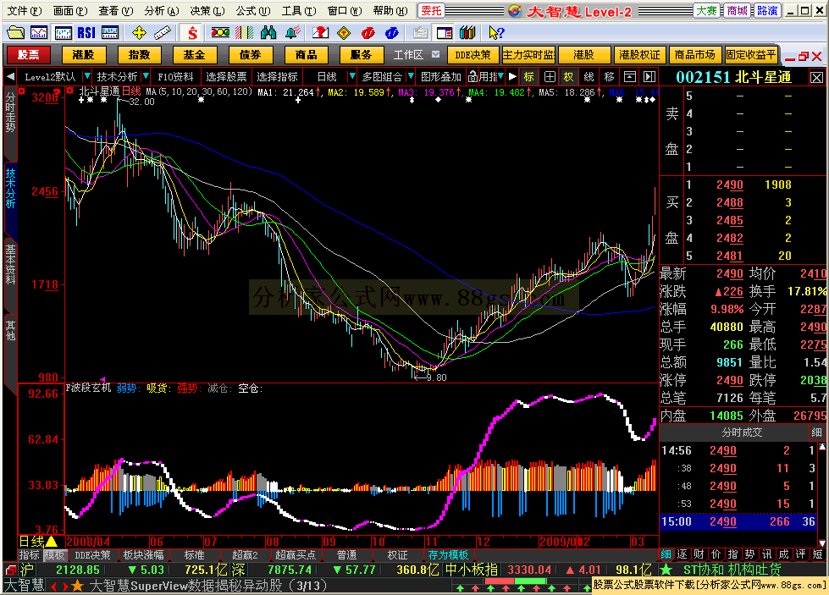Close the 002151 quote side panel
The image size is (829, 595).
coord(817,78)
